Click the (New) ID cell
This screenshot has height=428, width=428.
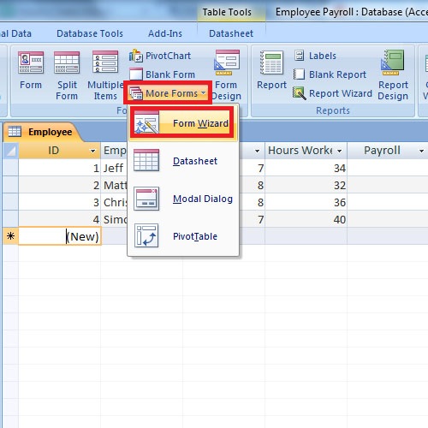[x=60, y=236]
